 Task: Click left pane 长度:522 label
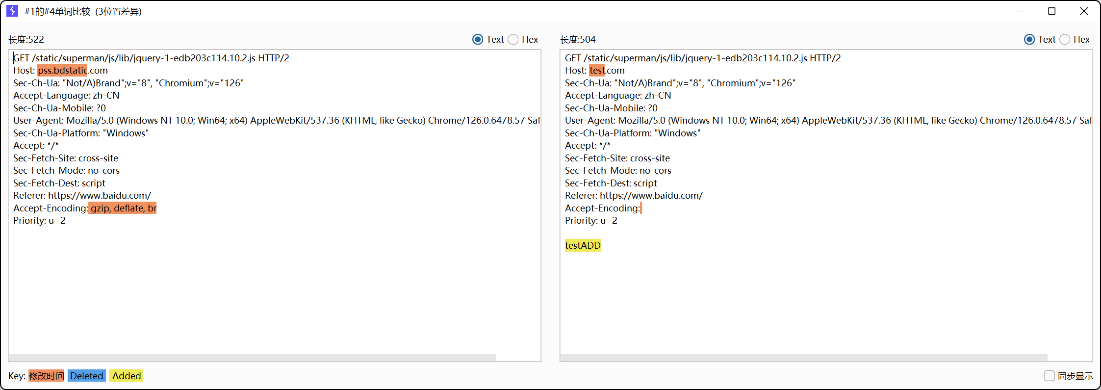point(26,40)
